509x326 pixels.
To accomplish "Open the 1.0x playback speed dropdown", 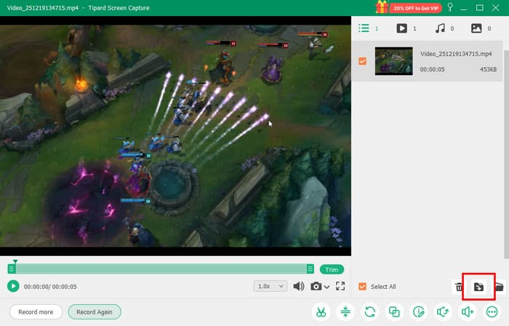I will (270, 286).
